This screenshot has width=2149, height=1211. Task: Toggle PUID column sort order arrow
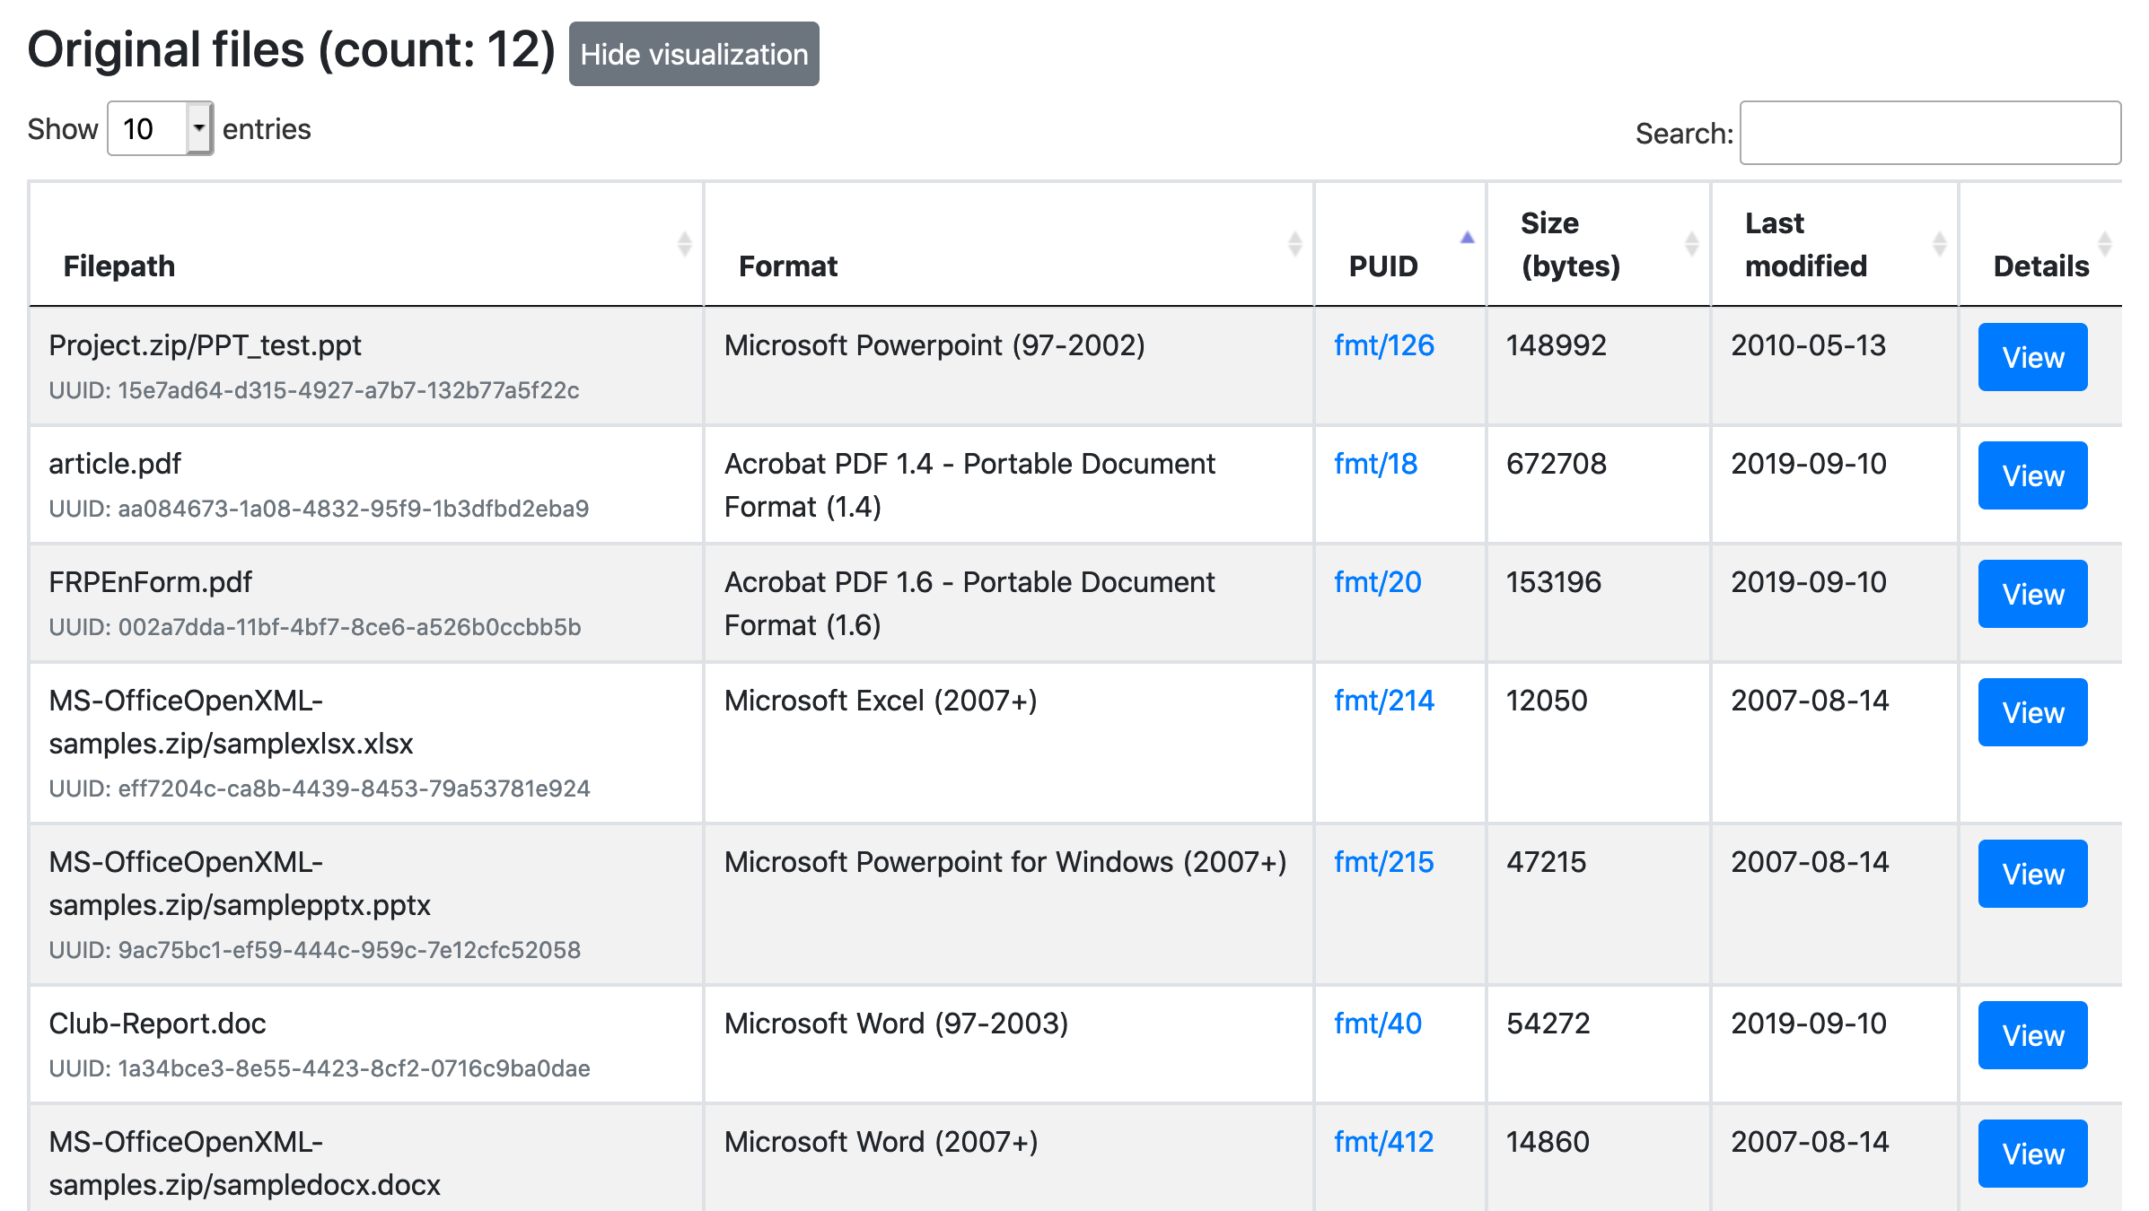[x=1467, y=238]
